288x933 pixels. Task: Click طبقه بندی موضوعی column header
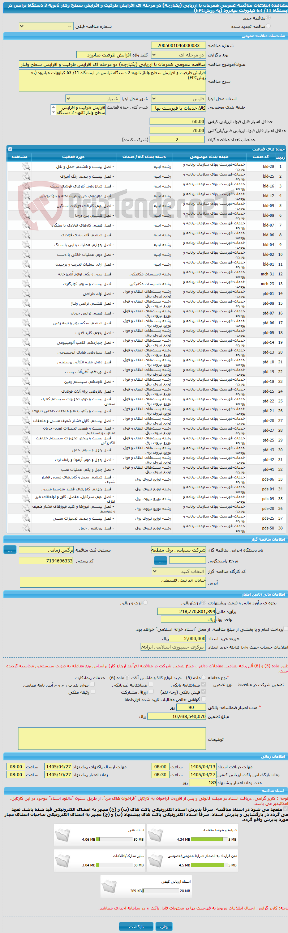[209, 157]
